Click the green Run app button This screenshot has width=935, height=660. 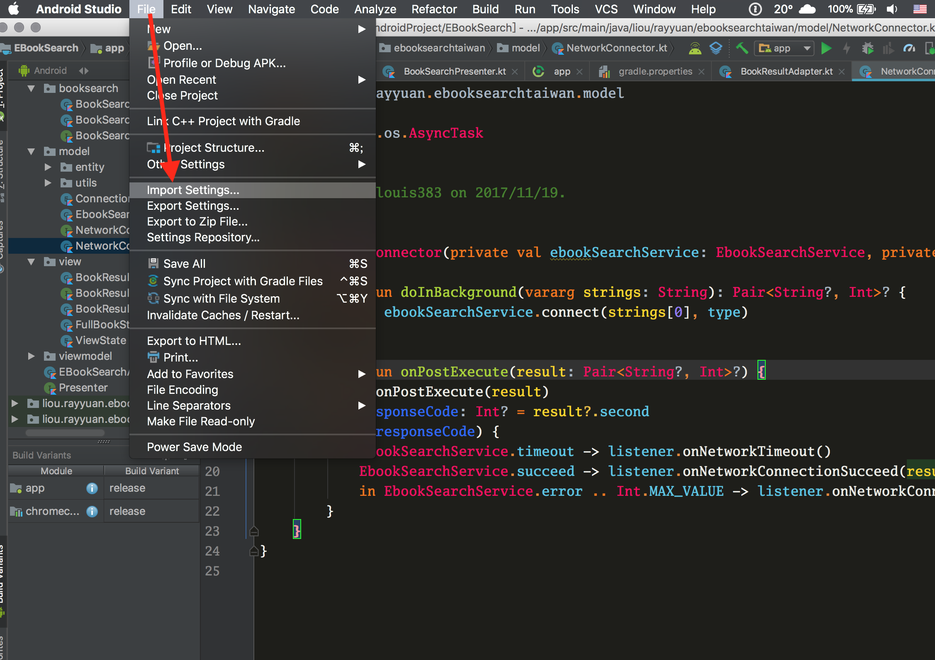(826, 49)
